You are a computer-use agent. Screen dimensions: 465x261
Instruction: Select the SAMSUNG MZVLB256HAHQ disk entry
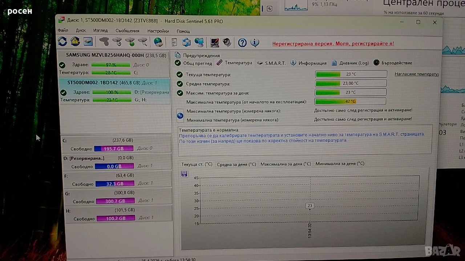116,55
